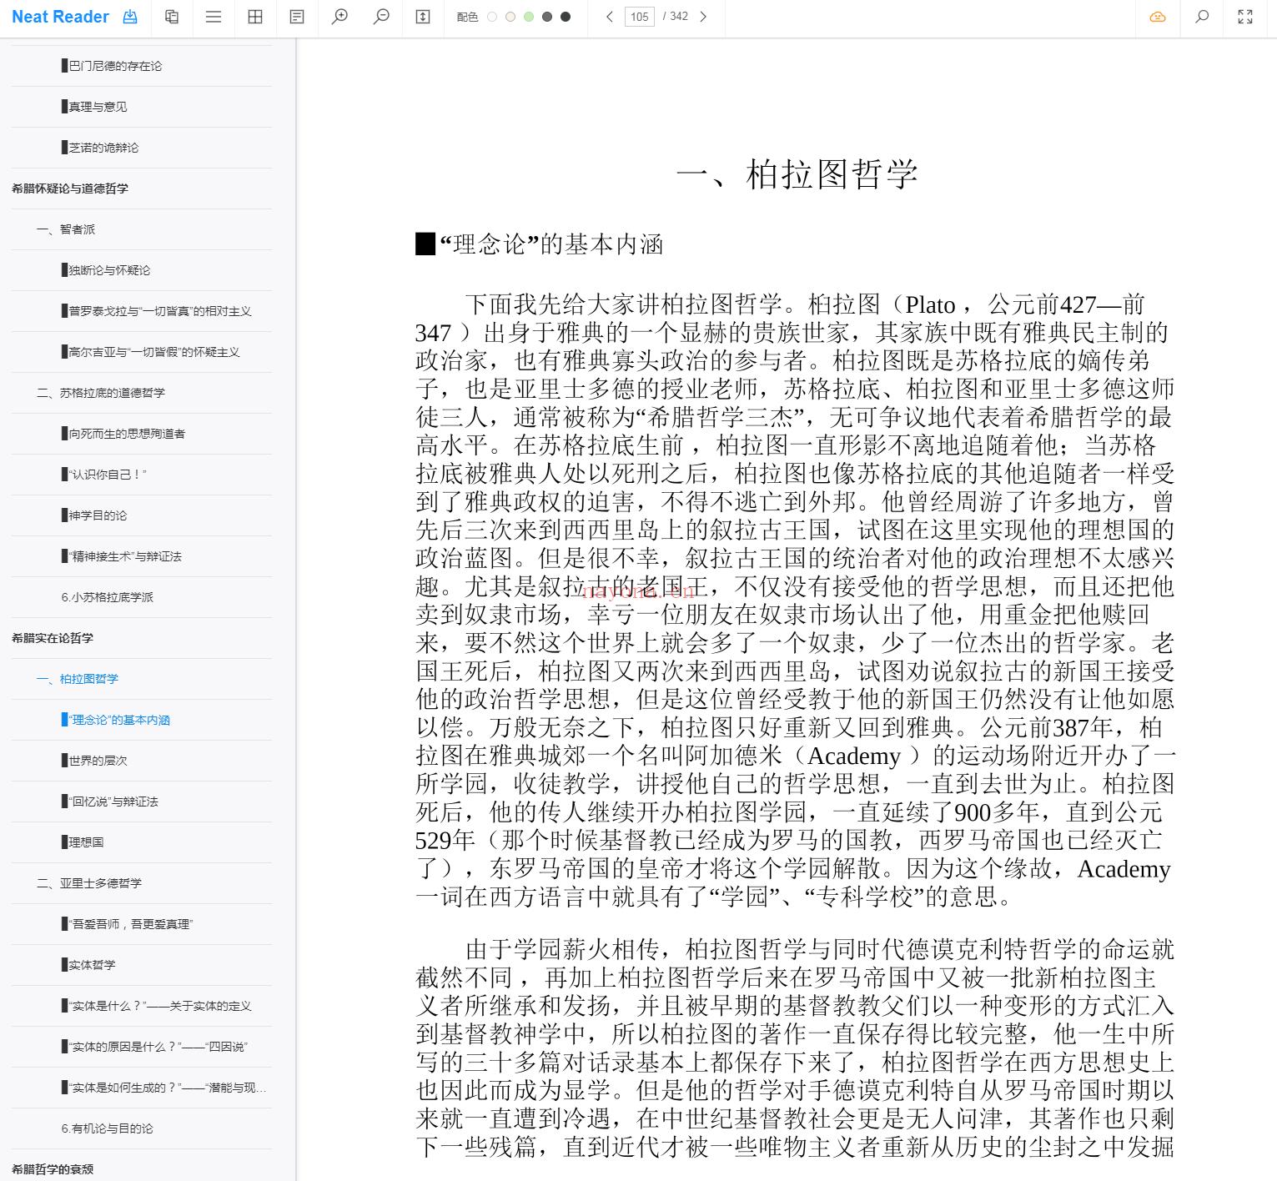
Task: Click the zoom in magnifier
Action: coord(339,17)
